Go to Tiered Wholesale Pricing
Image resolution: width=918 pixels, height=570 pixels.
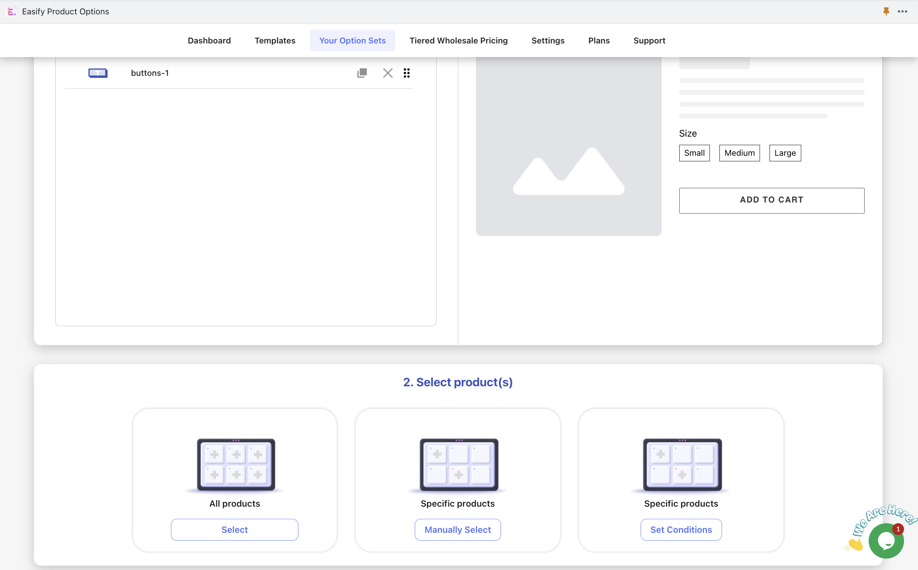[458, 41]
